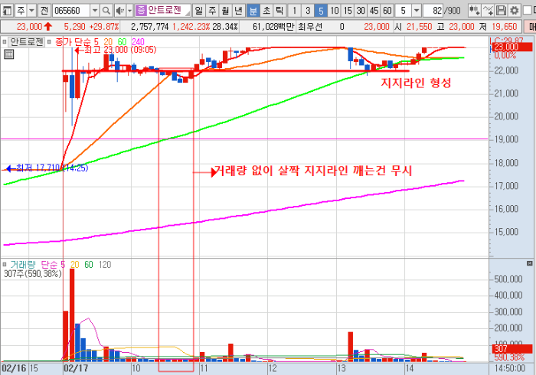
Task: Select the 240-period moving average legend
Action: point(138,42)
